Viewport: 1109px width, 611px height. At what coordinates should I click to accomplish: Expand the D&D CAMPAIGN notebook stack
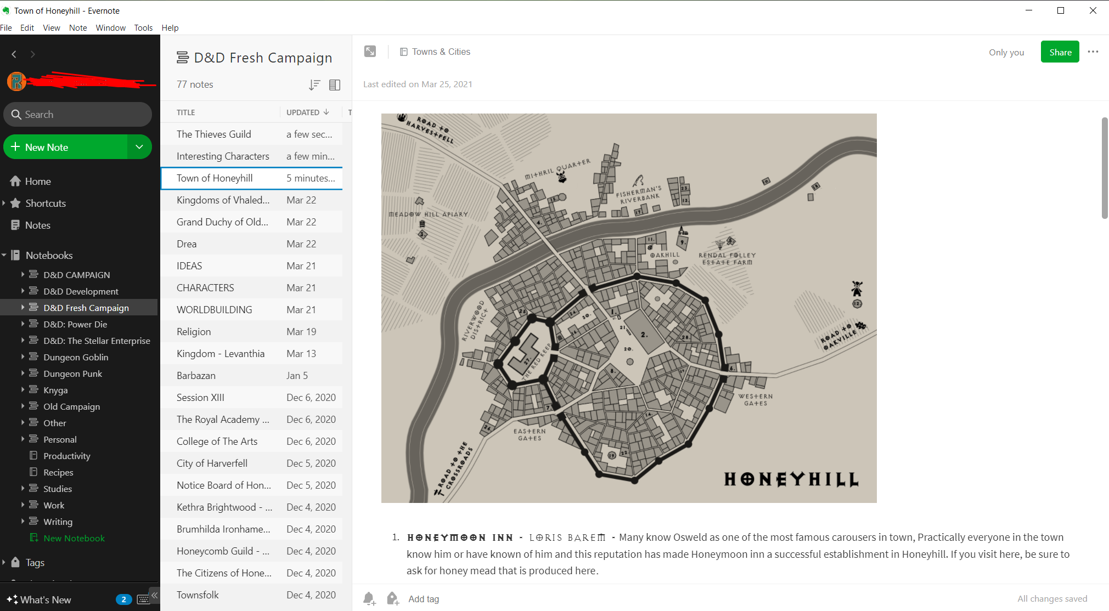[22, 274]
